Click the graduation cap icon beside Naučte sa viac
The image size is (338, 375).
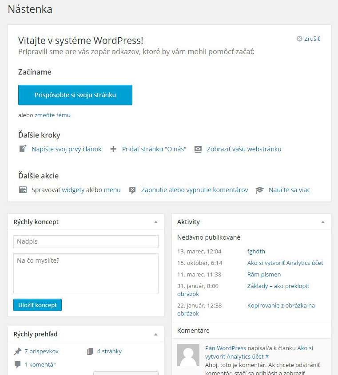coord(259,190)
